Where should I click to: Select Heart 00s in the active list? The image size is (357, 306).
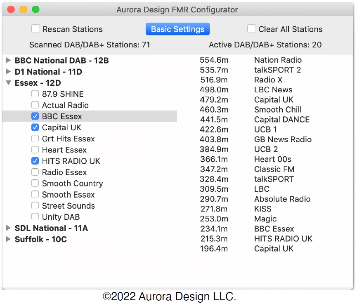click(x=273, y=159)
